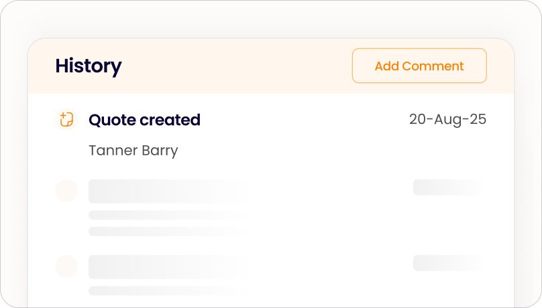Click the second entry's placeholder icon circle
The image size is (542, 308).
pos(66,191)
